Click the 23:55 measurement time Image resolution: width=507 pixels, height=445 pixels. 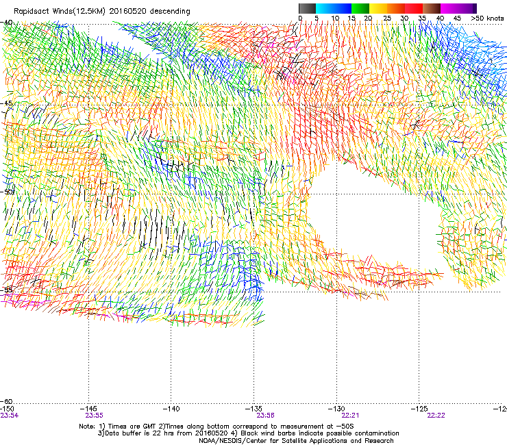pyautogui.click(x=94, y=416)
